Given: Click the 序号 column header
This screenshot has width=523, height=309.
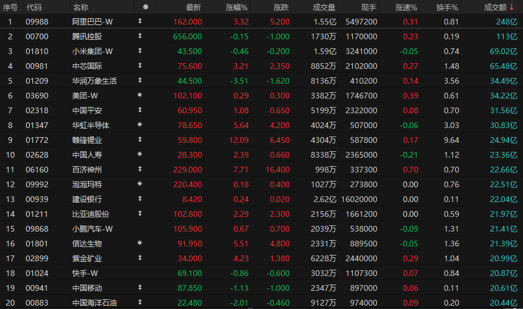Looking at the screenshot, I should [10, 7].
